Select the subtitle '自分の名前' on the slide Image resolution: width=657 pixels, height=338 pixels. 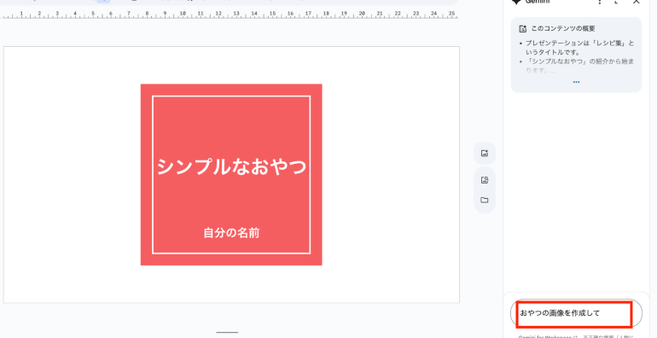[x=231, y=233]
